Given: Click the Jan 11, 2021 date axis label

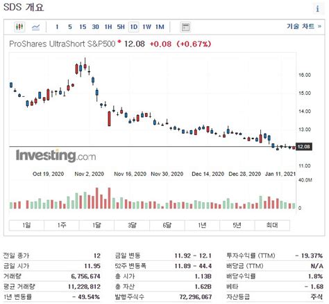Looking at the screenshot, I should coord(280,174).
